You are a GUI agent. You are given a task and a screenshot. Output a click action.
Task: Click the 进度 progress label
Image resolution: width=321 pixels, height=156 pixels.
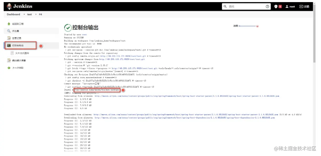tap(236, 26)
